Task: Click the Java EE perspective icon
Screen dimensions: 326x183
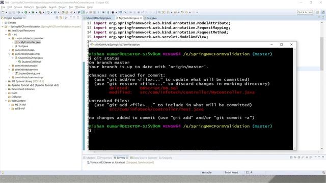Action: coord(323,12)
